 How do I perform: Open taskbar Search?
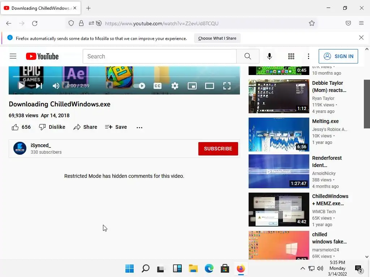pos(146,268)
